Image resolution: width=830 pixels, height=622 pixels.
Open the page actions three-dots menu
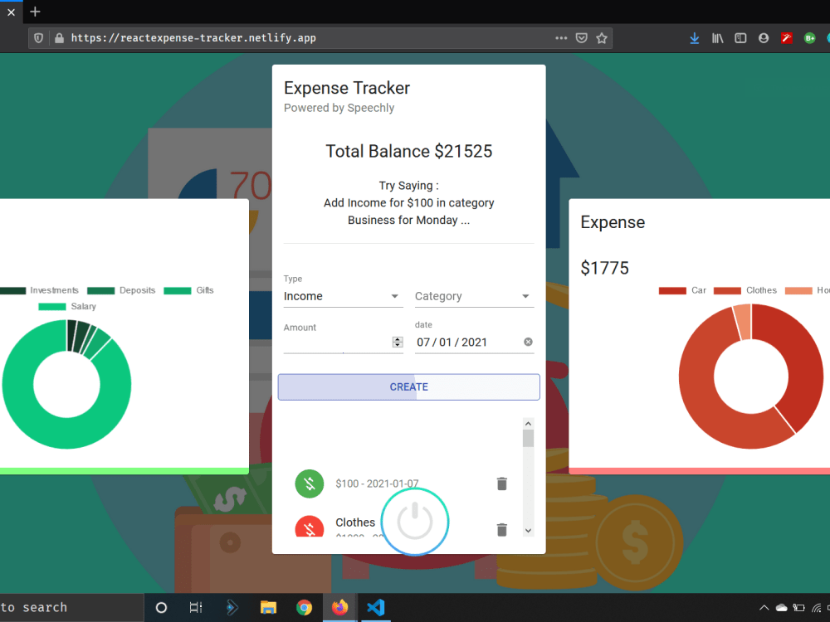(561, 38)
